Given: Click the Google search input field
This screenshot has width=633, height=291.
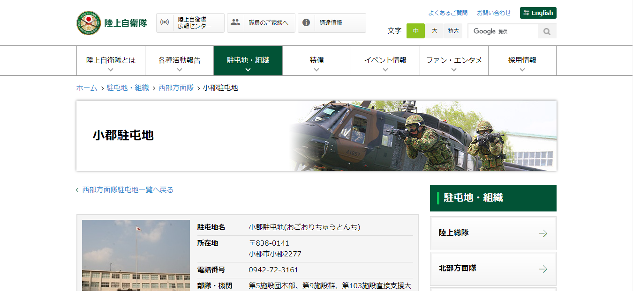Looking at the screenshot, I should (x=503, y=31).
